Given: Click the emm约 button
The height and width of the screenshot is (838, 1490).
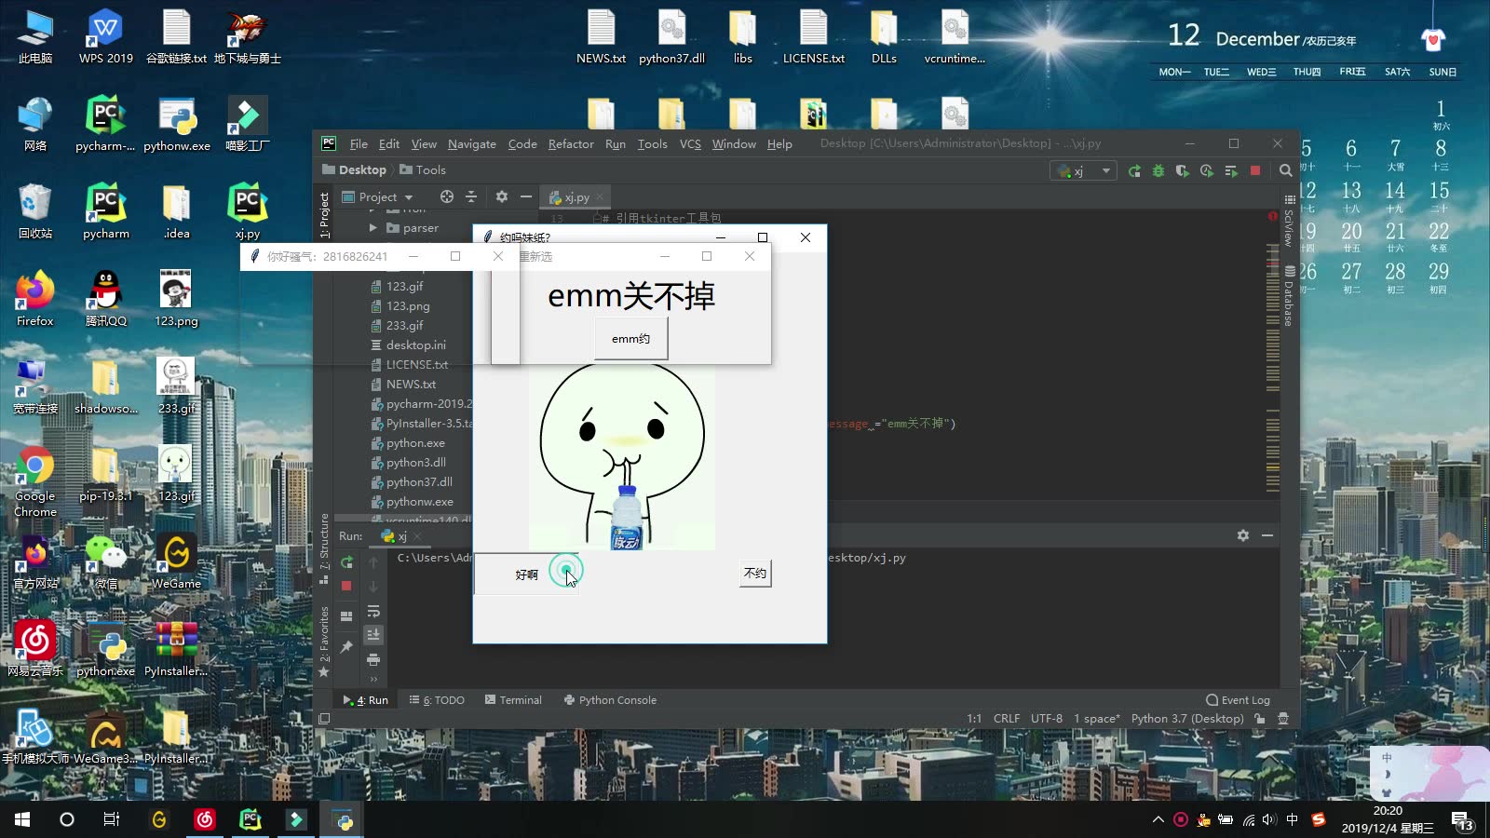Looking at the screenshot, I should click(630, 339).
